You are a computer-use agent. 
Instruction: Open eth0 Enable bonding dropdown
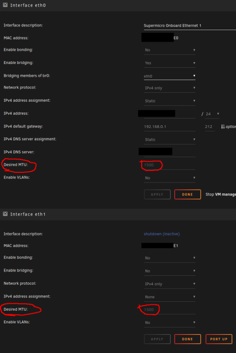point(170,50)
